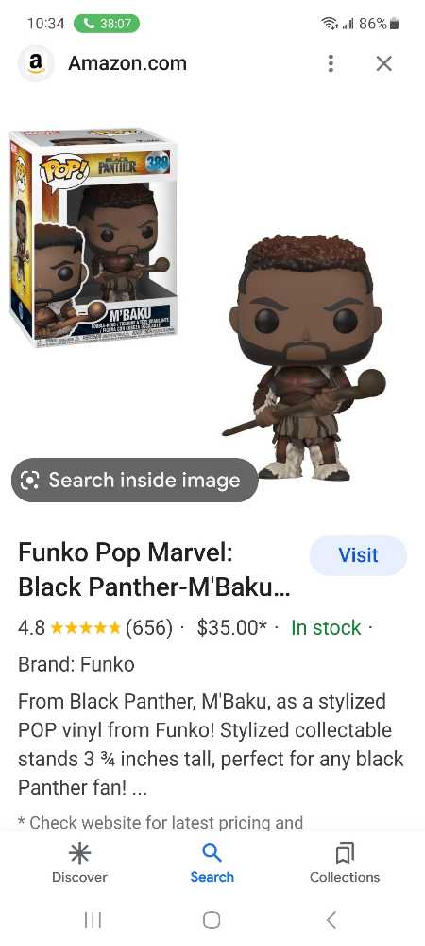Open the three-dot more options menu
The width and height of the screenshot is (425, 946).
[x=331, y=63]
